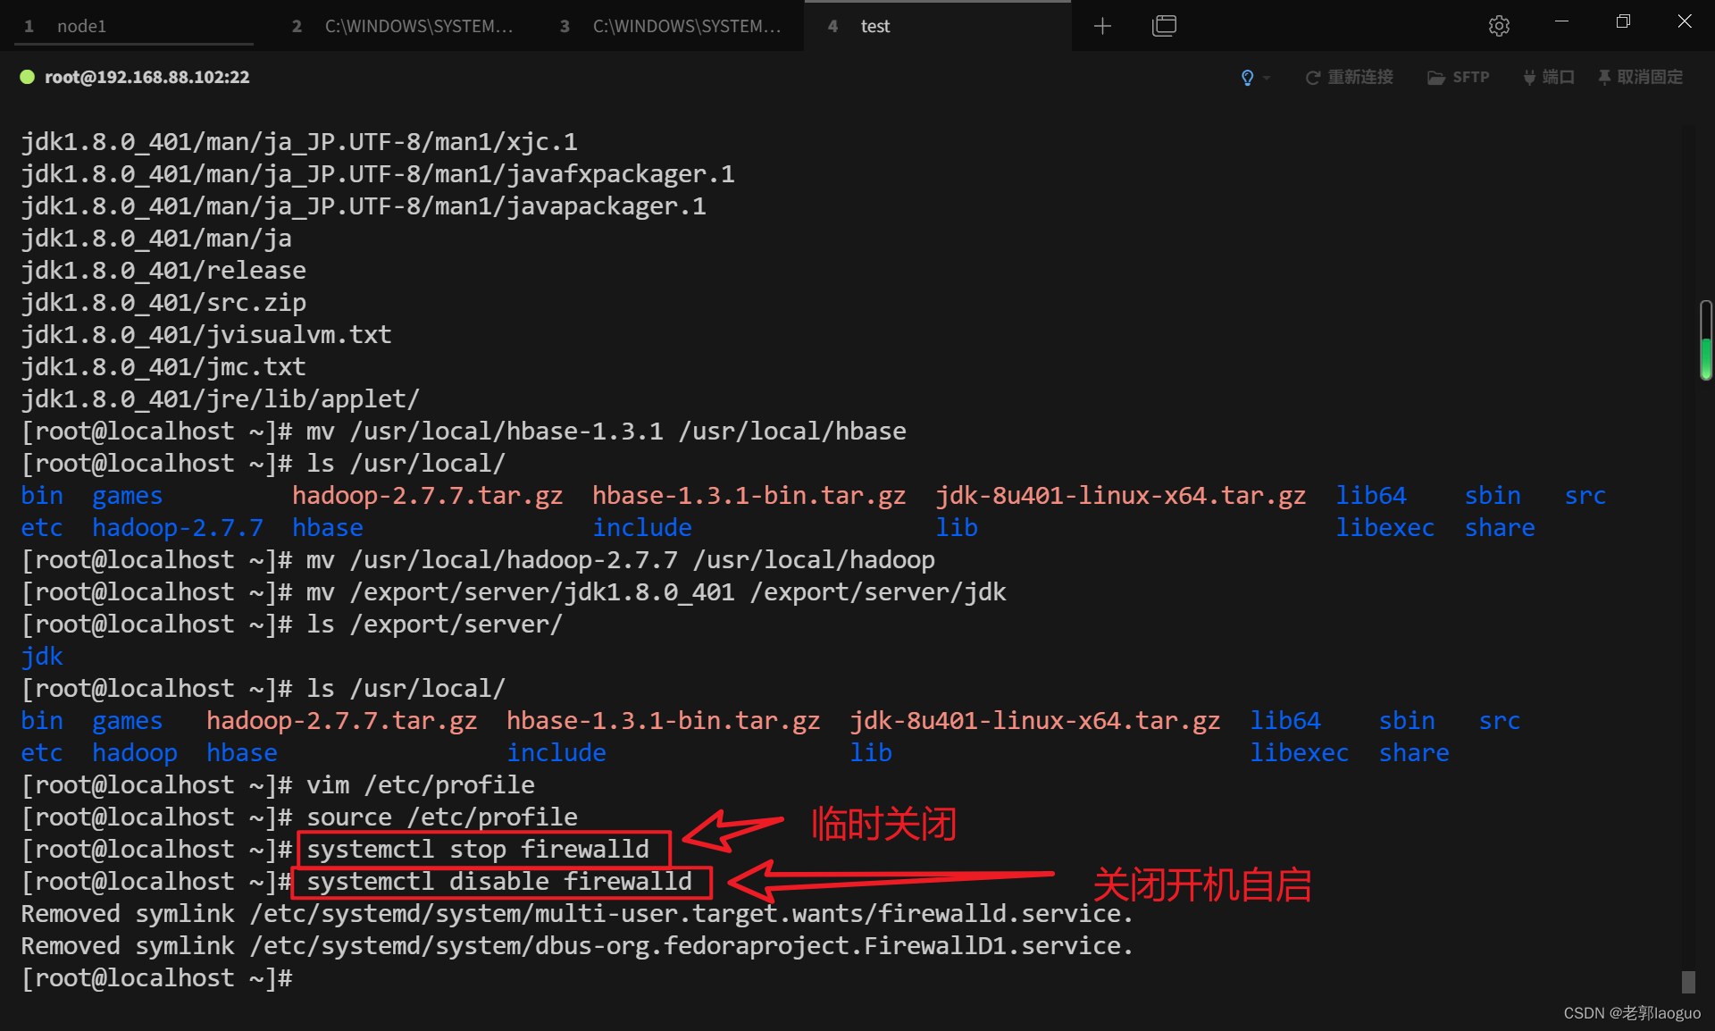Click the FirewallD1.service removed symlink line

coord(577,945)
